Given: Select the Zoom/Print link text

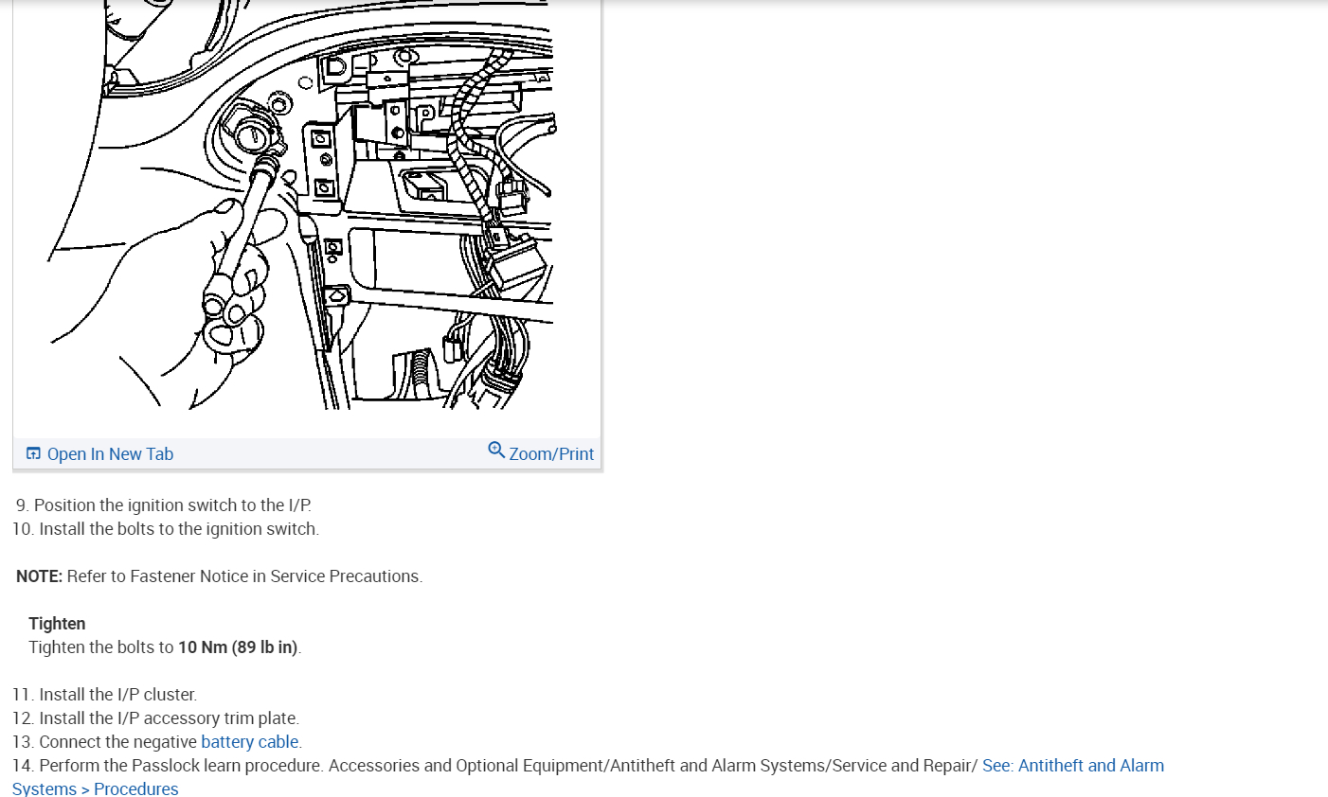Looking at the screenshot, I should coord(551,454).
